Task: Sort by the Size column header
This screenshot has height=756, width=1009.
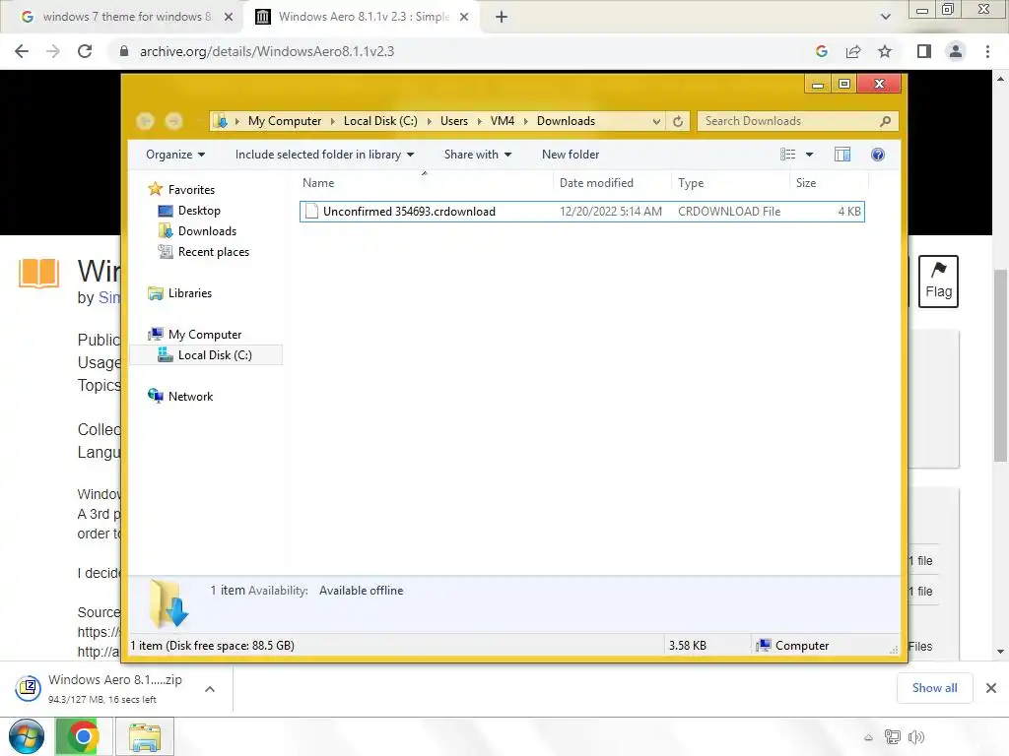Action: click(x=829, y=182)
